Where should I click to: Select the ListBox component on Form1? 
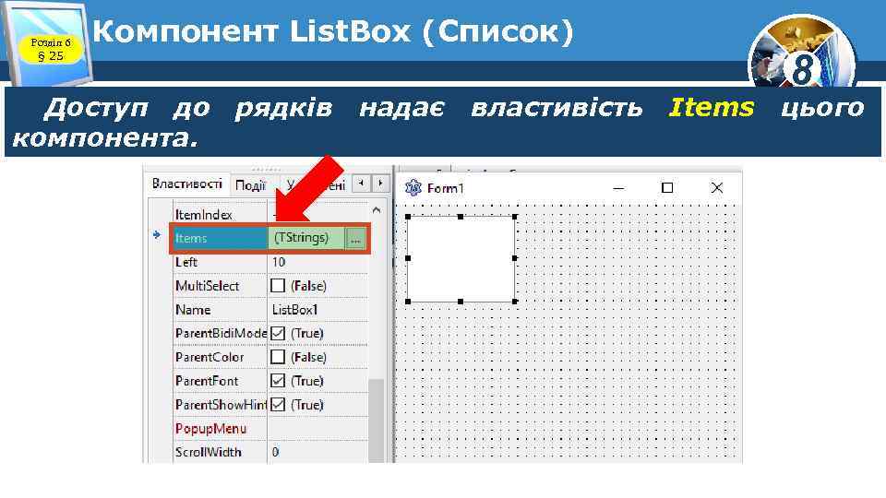[461, 258]
